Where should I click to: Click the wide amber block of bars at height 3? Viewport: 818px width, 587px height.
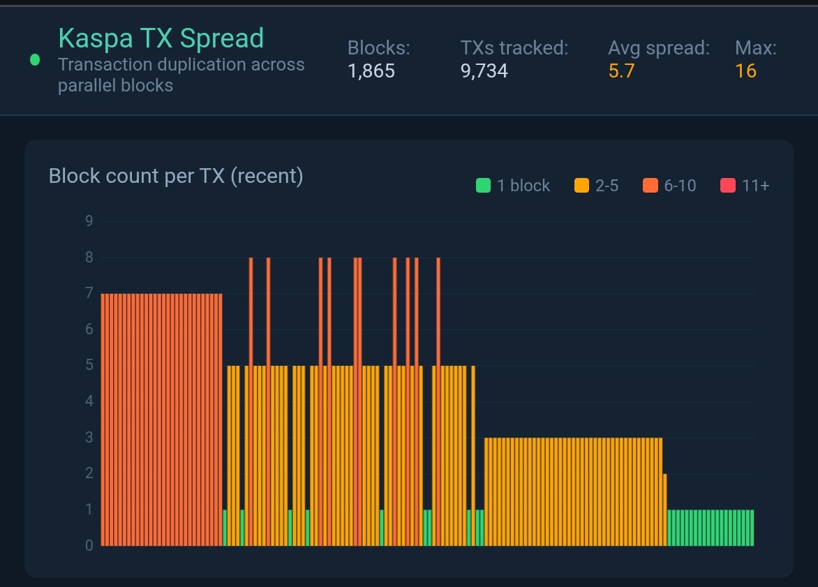573,491
